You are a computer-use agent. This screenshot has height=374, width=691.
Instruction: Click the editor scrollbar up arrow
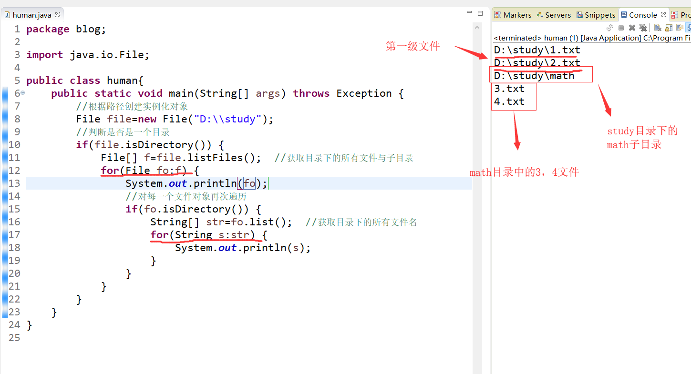(477, 28)
